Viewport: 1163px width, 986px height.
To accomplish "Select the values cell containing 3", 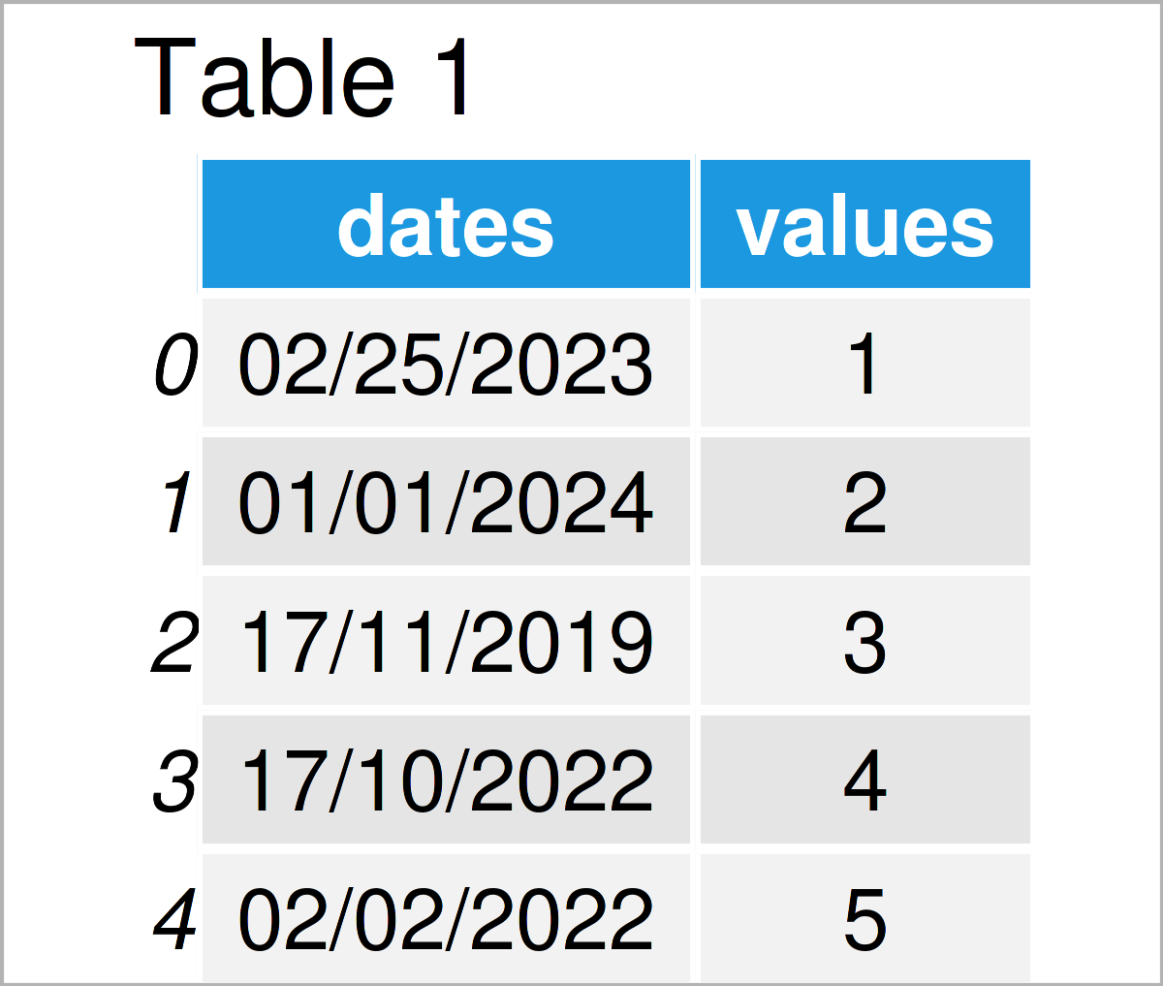I will (864, 640).
